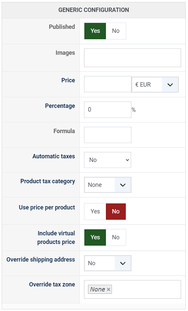This screenshot has width=188, height=311.
Task: Click into the Price input field
Action: (108, 84)
